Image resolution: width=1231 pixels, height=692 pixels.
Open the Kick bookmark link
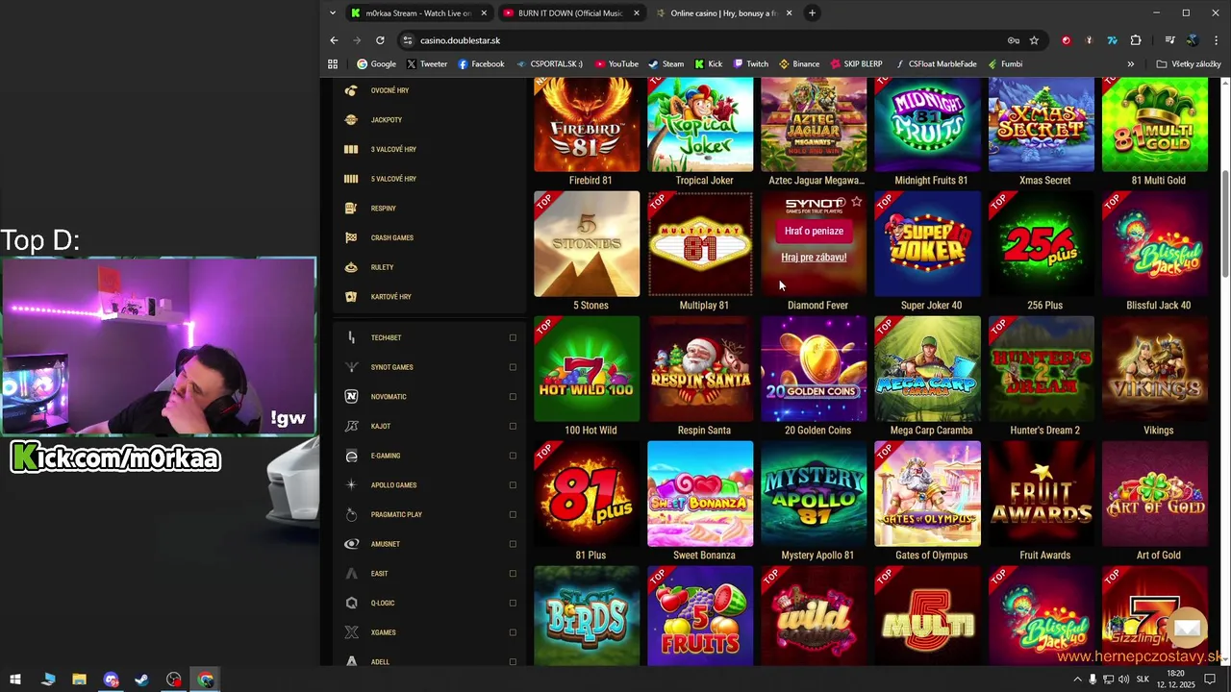pos(708,64)
